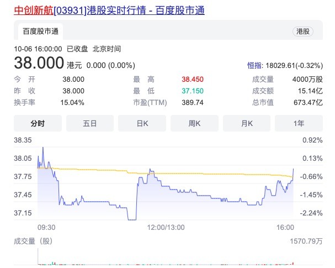This screenshot has height=268, width=335.
Task: Click the 12:00/13:00 time axis label
Action: point(166,227)
